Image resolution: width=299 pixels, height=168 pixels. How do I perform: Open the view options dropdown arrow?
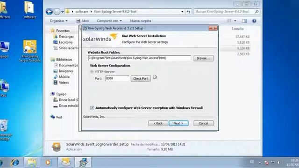pos(235,21)
